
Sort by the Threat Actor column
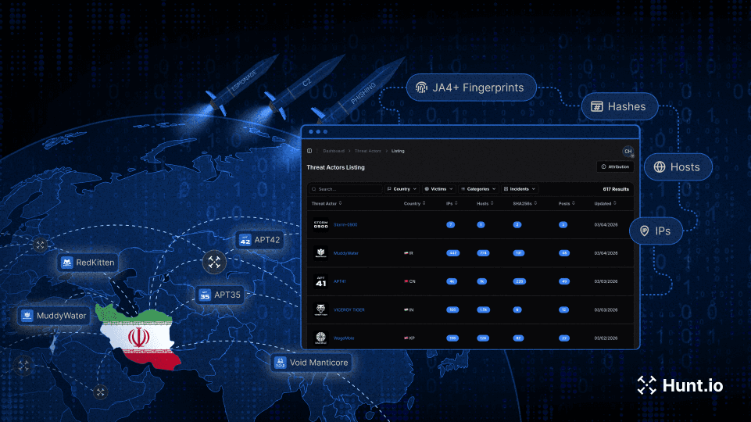(x=327, y=203)
